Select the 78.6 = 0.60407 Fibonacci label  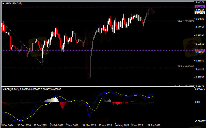[x=185, y=66]
